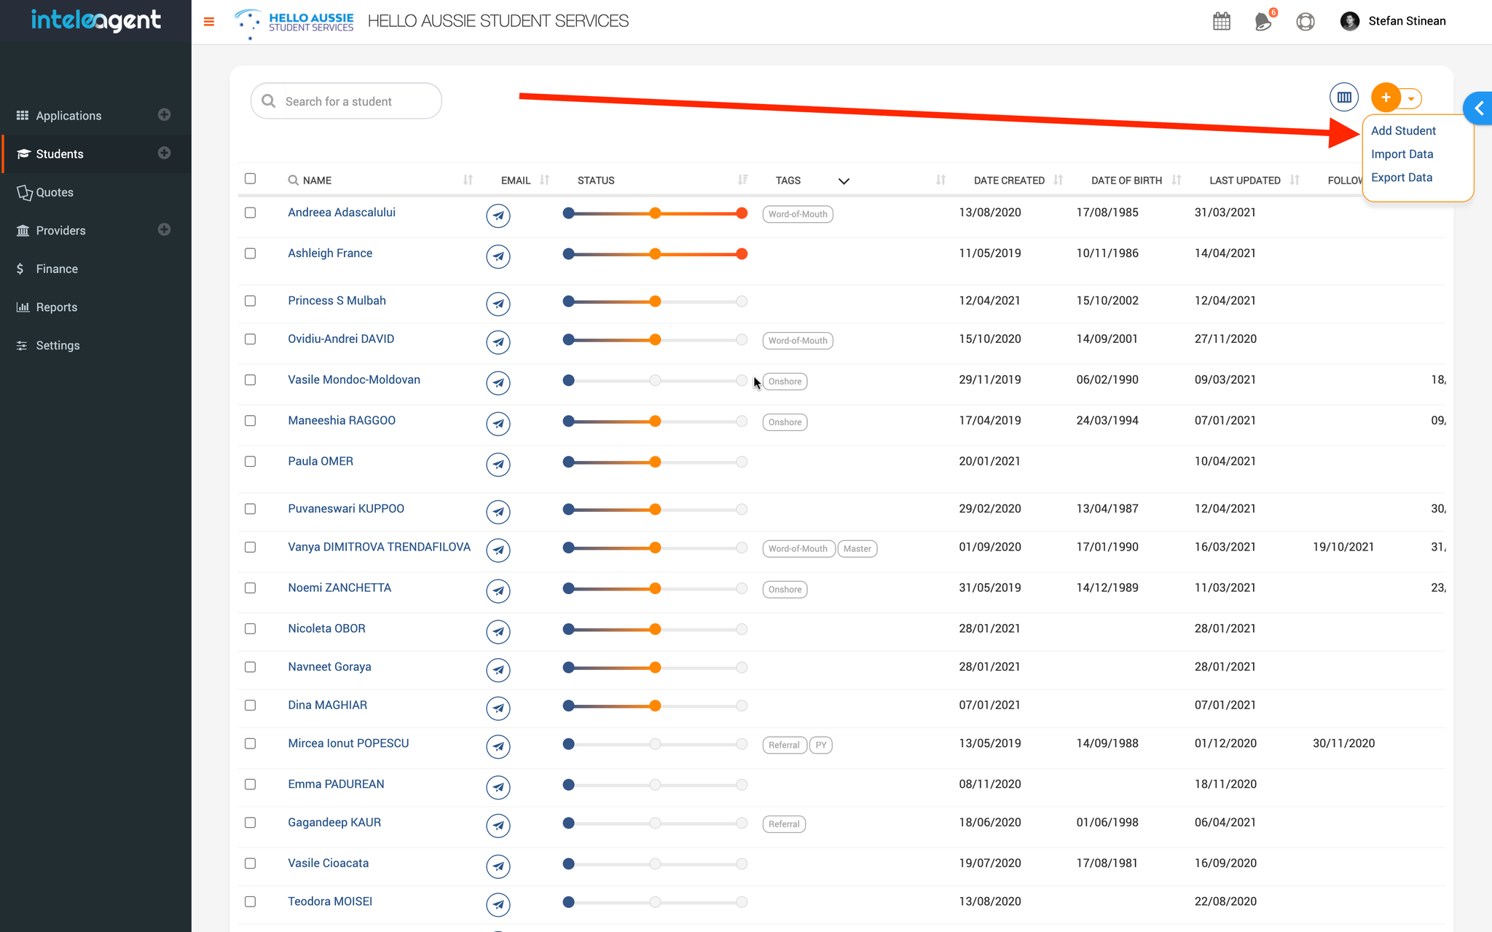Viewport: 1492px width, 932px height.
Task: Expand the Tags column dropdown chevron
Action: coord(844,181)
